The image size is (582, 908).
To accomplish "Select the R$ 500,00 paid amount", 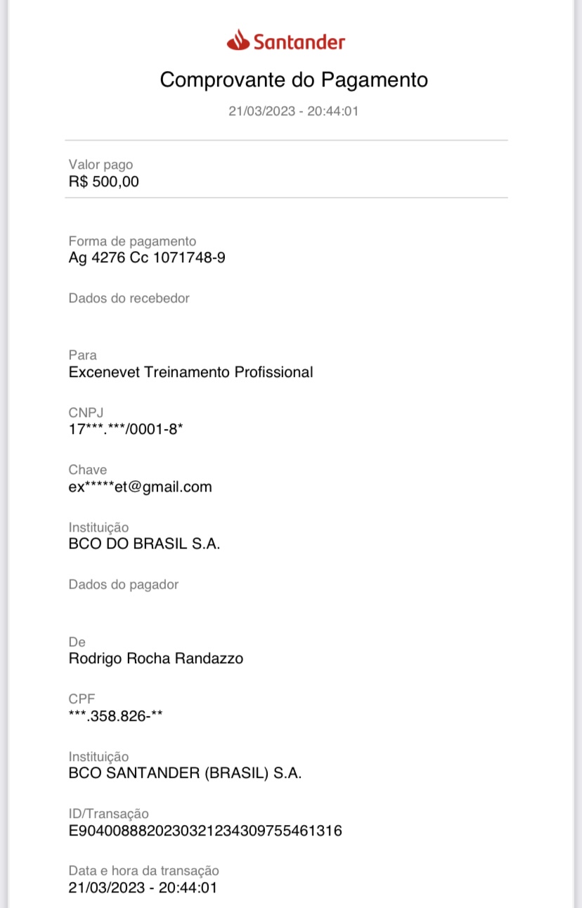I will click(104, 181).
